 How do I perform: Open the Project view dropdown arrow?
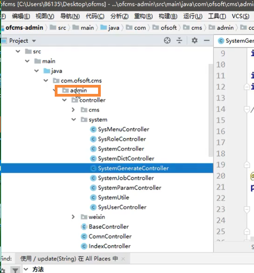click(x=34, y=41)
